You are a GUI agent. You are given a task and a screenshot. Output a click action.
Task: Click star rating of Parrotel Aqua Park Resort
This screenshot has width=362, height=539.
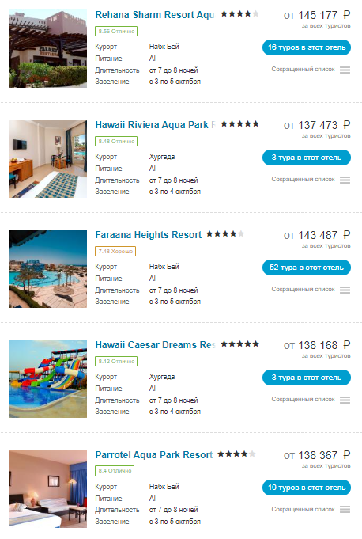(x=236, y=454)
